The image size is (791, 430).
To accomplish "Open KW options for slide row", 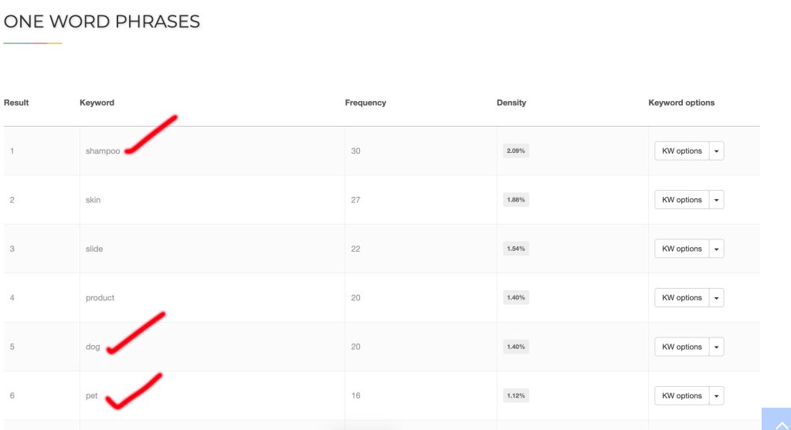I will (x=681, y=249).
